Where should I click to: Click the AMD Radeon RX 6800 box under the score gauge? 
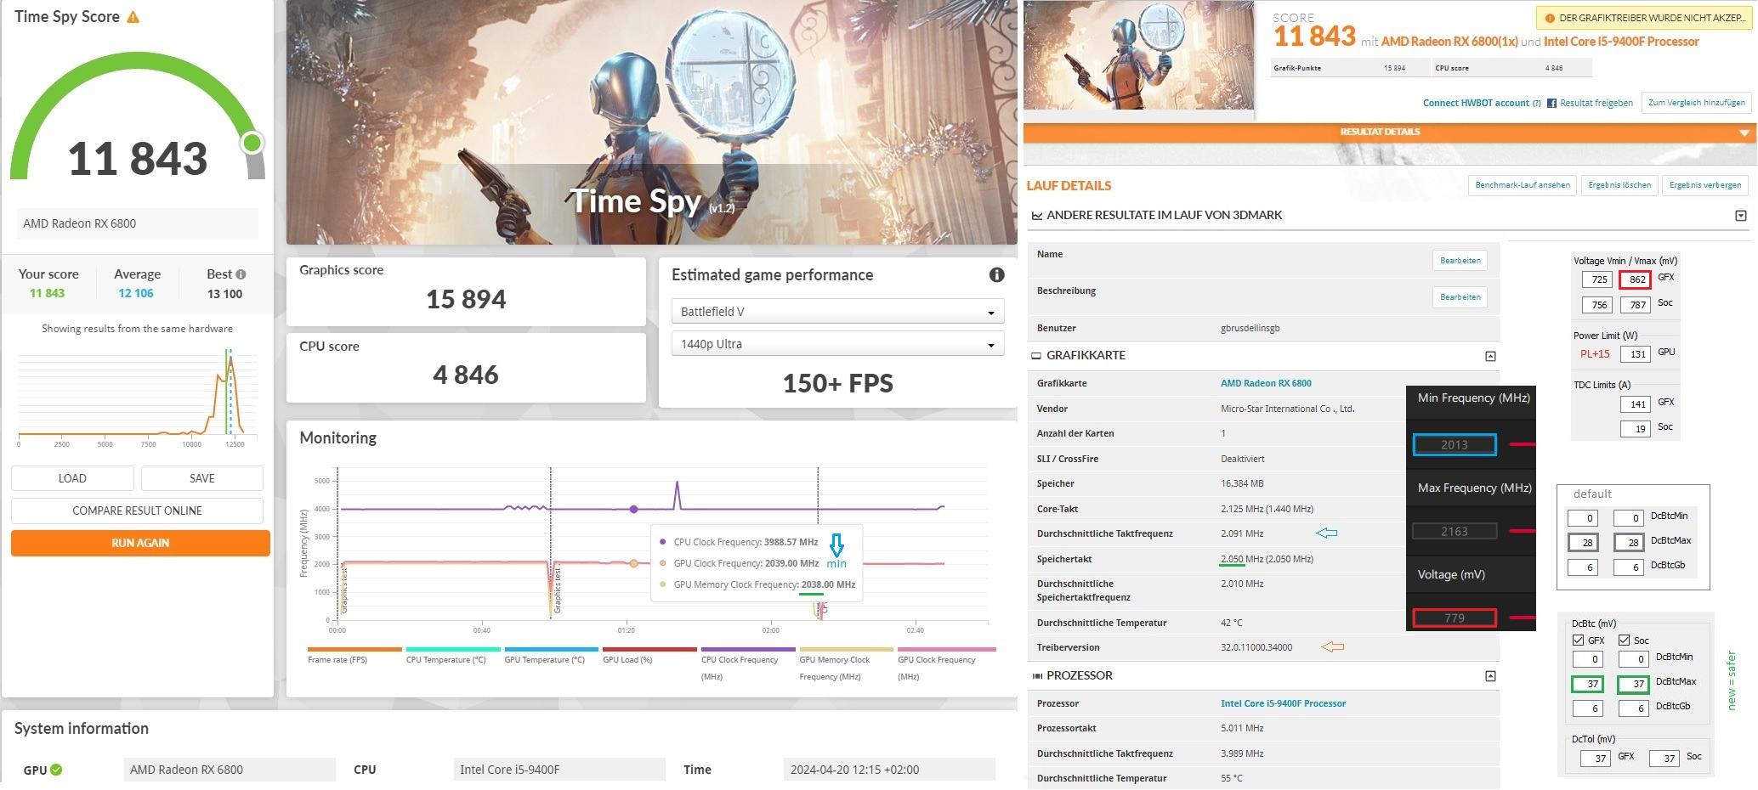coord(137,223)
